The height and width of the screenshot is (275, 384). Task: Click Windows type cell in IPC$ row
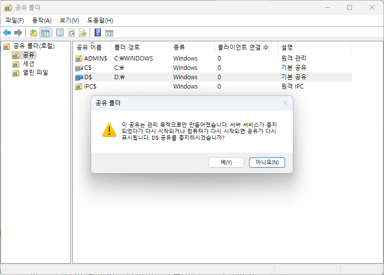tap(185, 87)
